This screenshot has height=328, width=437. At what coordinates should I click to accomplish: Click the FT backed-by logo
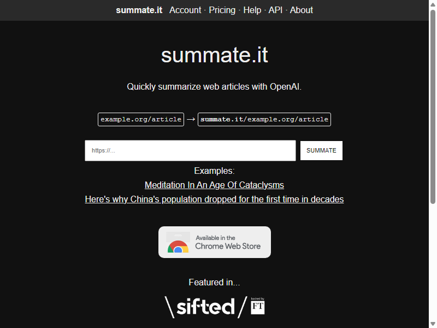coord(257,306)
